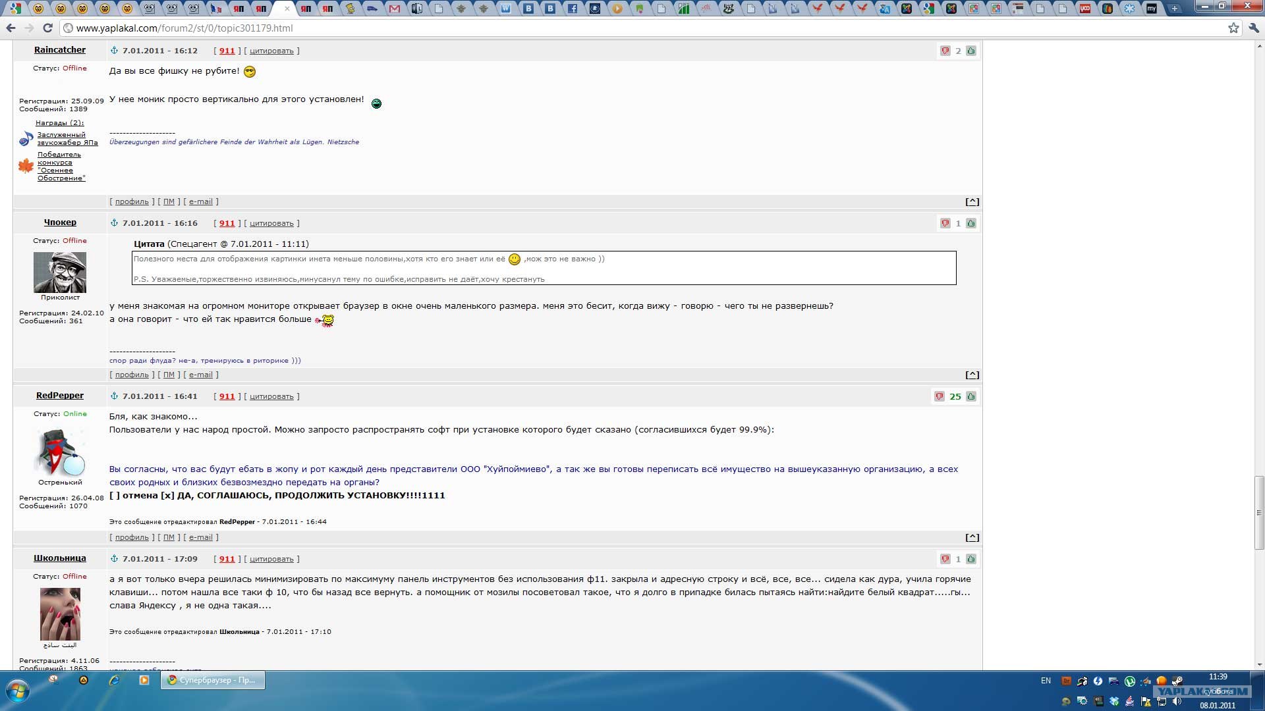Open RedPepper's username link
This screenshot has height=711, width=1265.
(60, 396)
